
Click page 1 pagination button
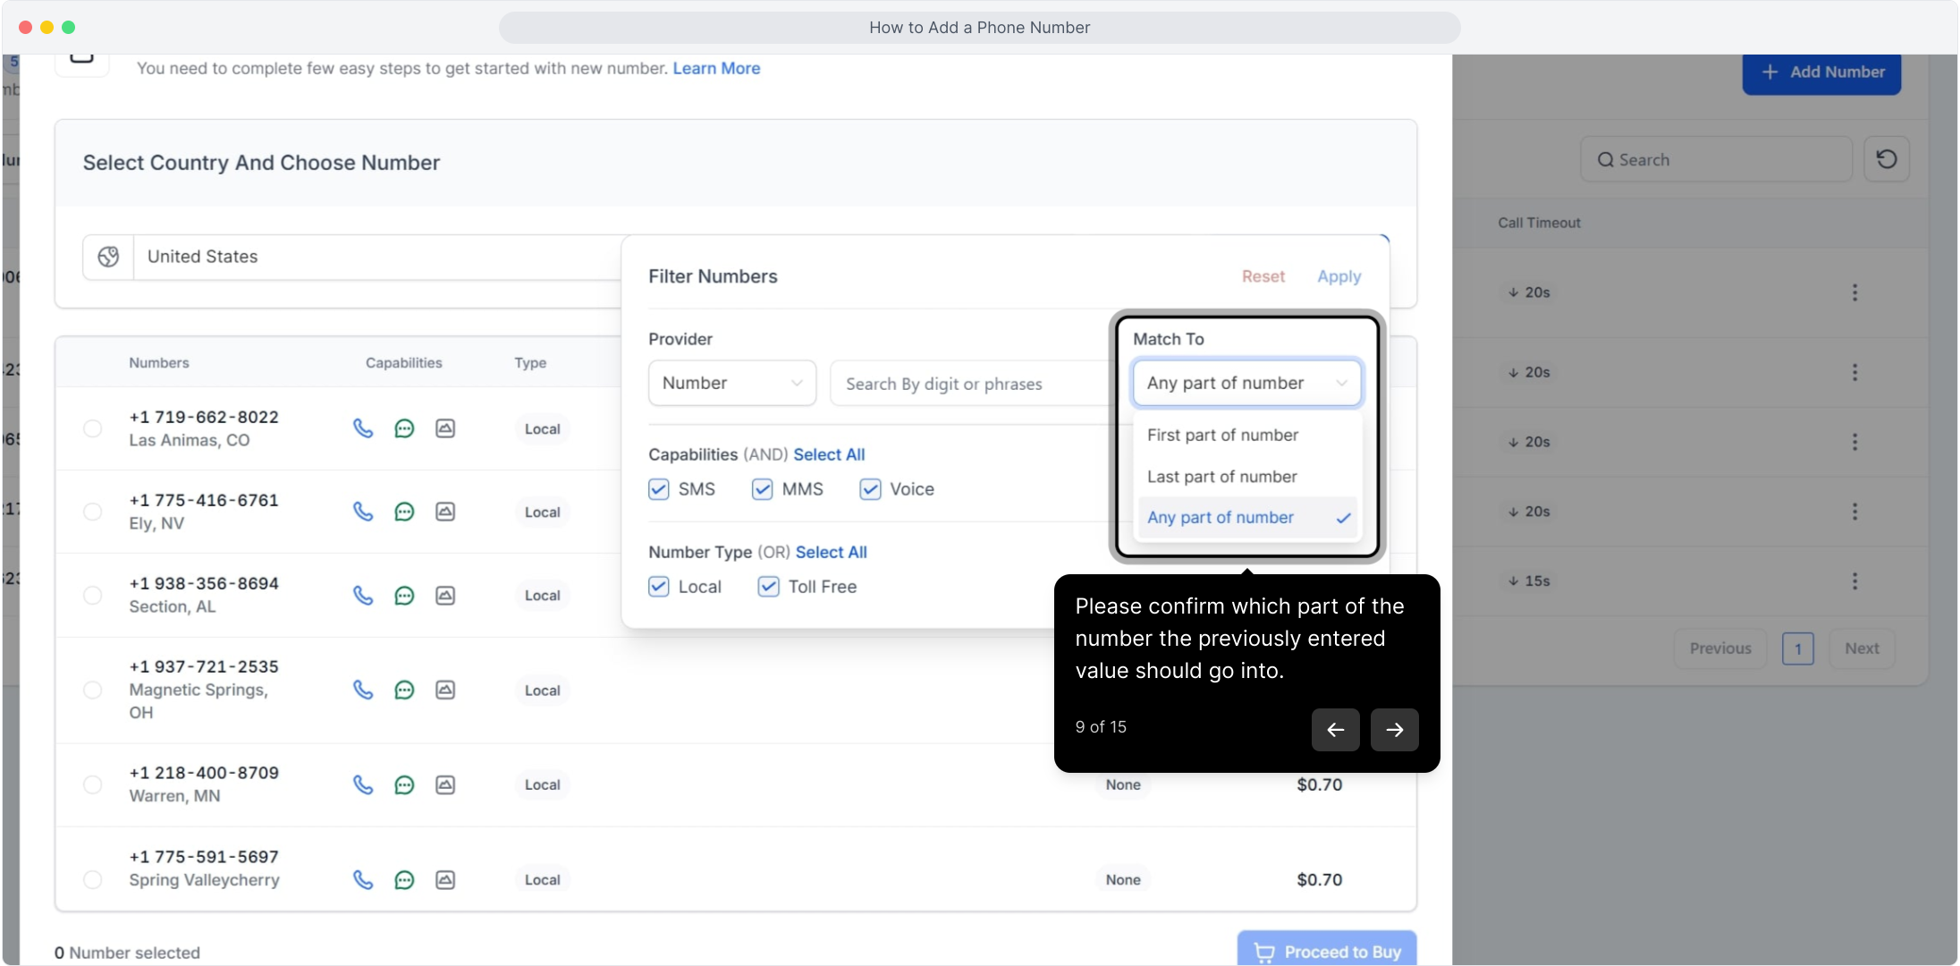(1798, 648)
